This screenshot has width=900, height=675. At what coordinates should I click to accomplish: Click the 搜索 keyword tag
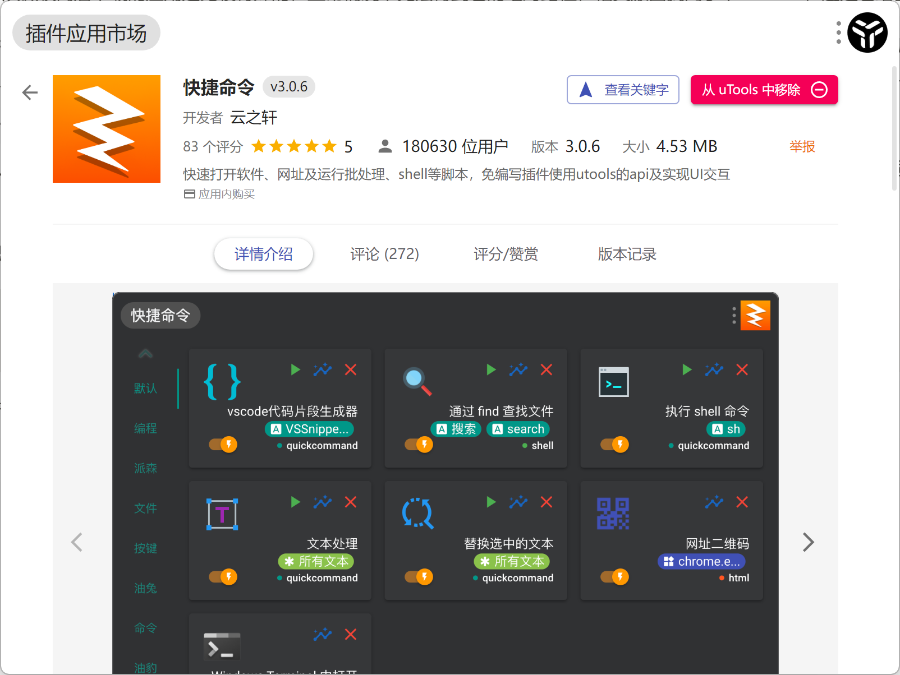pos(456,429)
